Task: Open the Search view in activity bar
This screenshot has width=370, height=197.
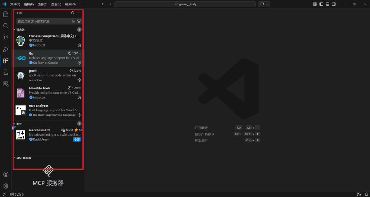Action: click(6, 26)
